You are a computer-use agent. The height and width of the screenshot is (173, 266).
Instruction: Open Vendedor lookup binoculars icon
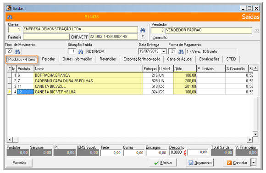tap(257, 31)
